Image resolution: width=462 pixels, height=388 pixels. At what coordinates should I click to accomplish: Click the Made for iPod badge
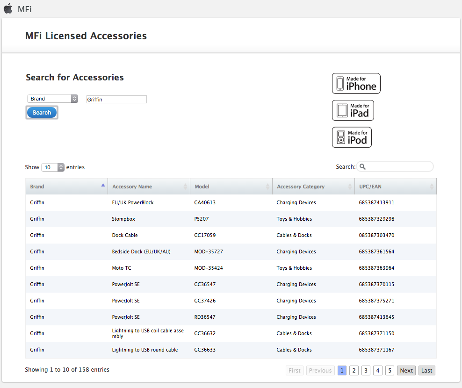point(352,137)
